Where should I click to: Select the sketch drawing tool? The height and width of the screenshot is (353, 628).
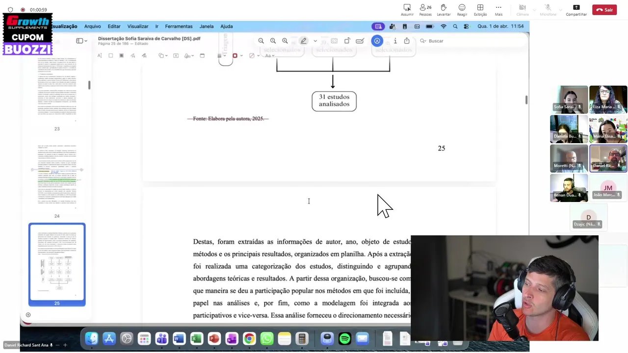[x=132, y=55]
